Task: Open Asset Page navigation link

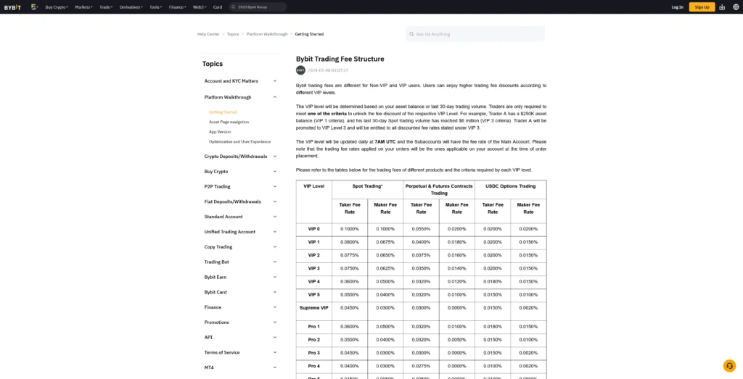Action: 229,122
